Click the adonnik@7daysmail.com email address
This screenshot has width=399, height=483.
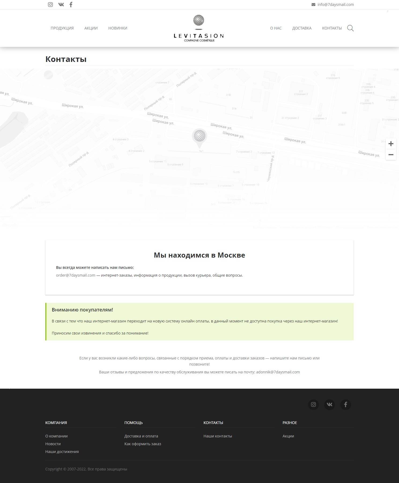coord(278,372)
